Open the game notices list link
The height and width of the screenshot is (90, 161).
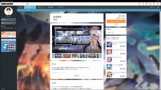pyautogui.click(x=7, y=28)
